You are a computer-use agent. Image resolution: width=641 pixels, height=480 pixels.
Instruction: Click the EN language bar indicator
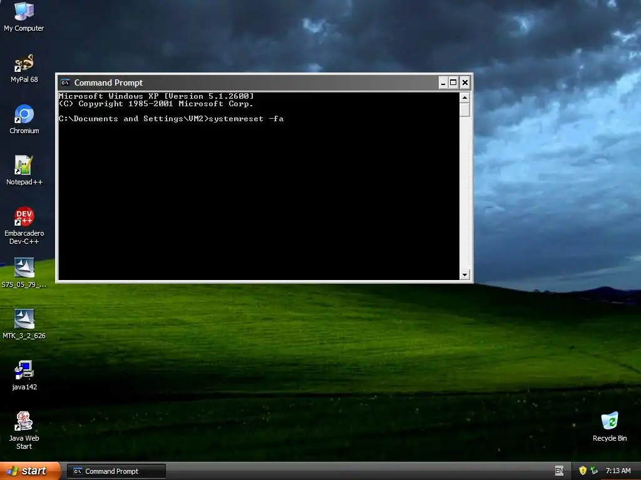559,471
